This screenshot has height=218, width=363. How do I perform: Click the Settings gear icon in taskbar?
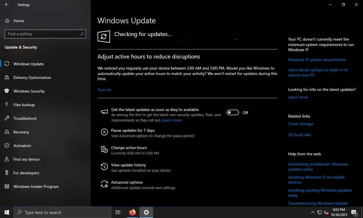(146, 212)
